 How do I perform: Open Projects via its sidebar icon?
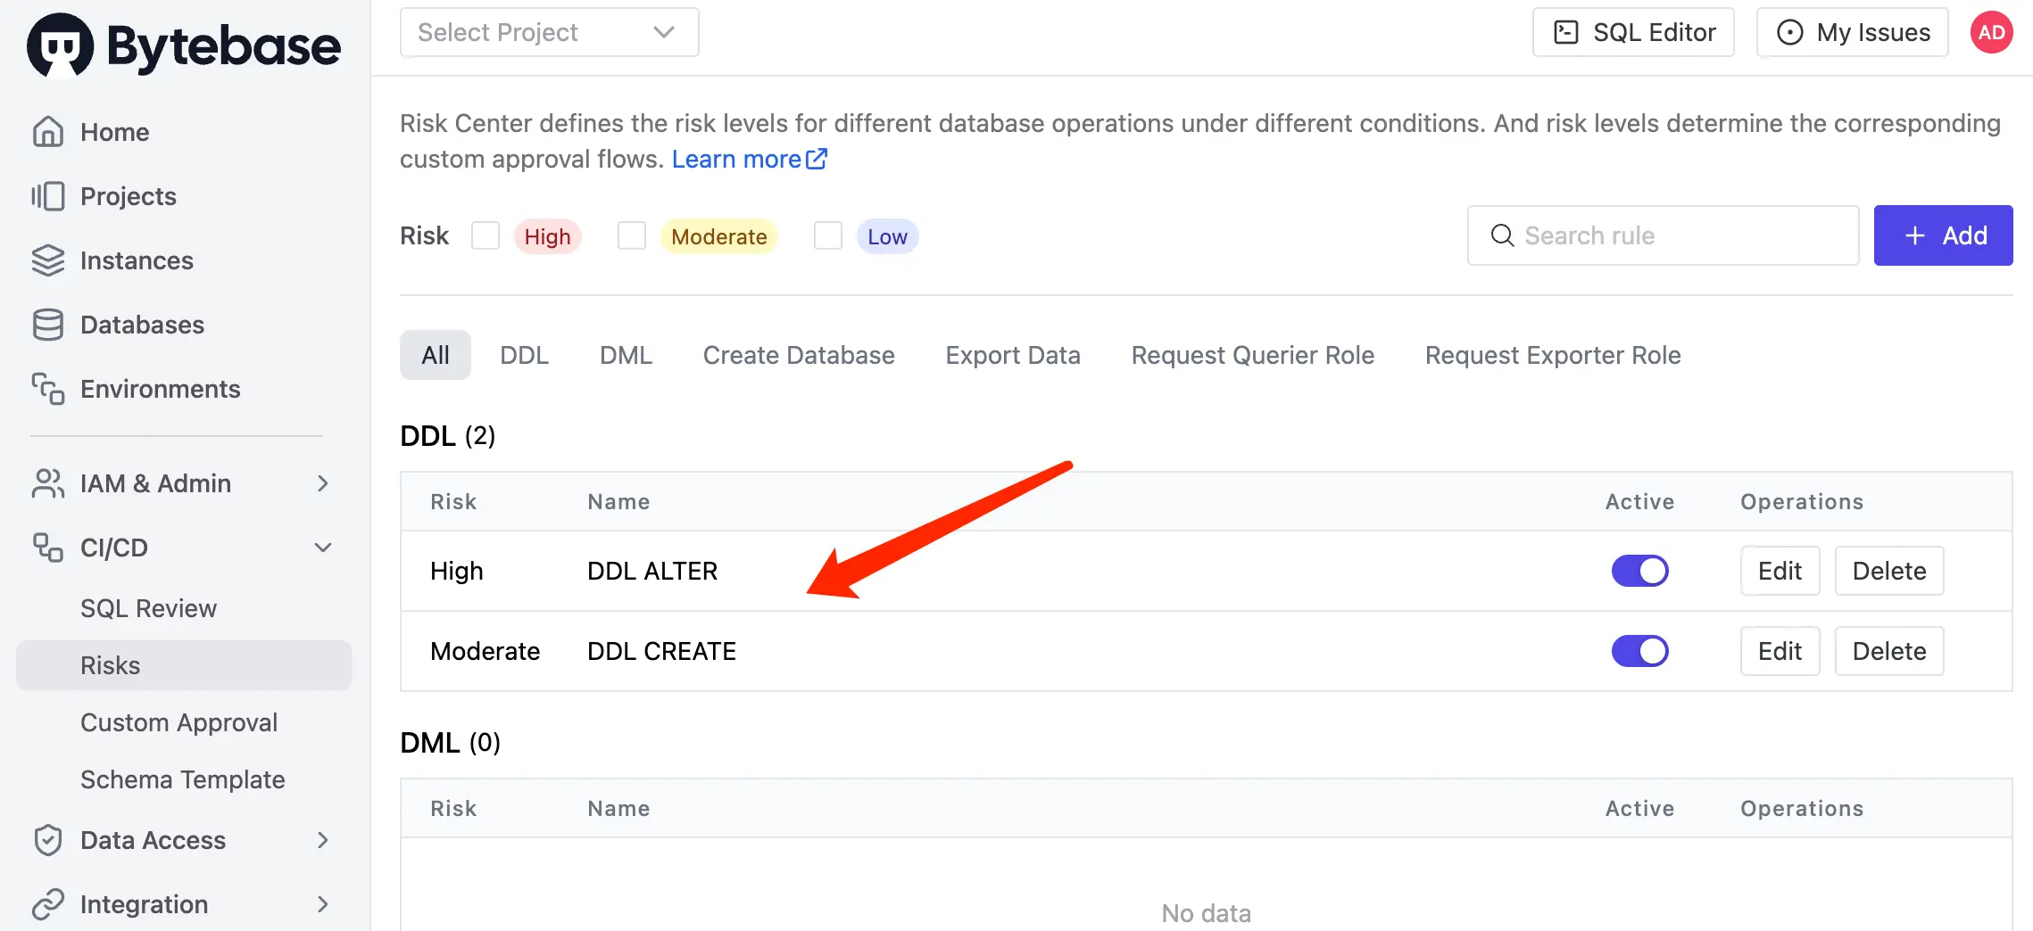pos(48,196)
